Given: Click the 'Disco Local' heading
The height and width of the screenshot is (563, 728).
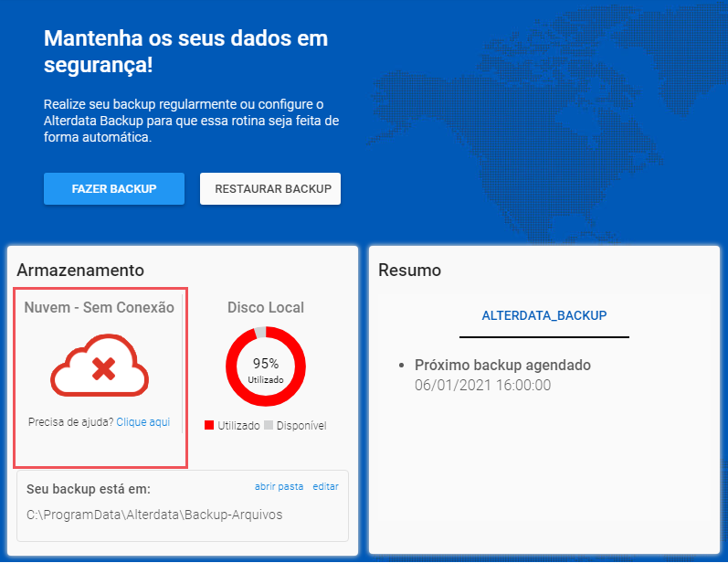Looking at the screenshot, I should [266, 307].
